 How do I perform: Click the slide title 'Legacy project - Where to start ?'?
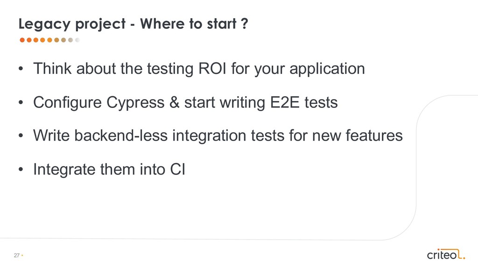coord(133,24)
